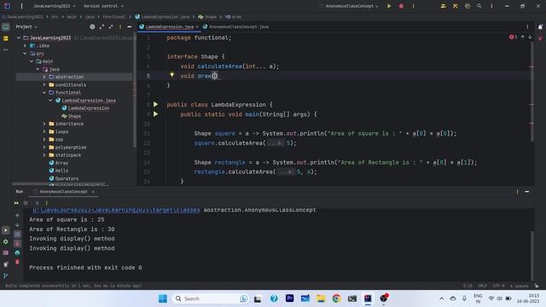Screen dimensions: 546x307
Task: Print console output icon
Action: click(17, 252)
